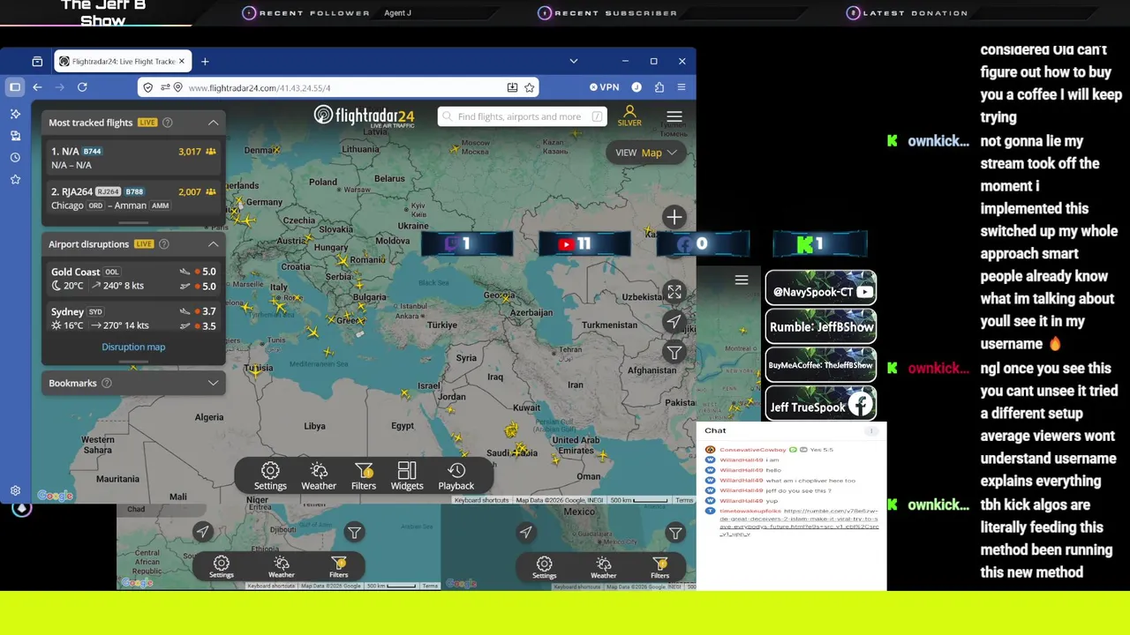
Task: Open the browser application menu
Action: point(682,87)
